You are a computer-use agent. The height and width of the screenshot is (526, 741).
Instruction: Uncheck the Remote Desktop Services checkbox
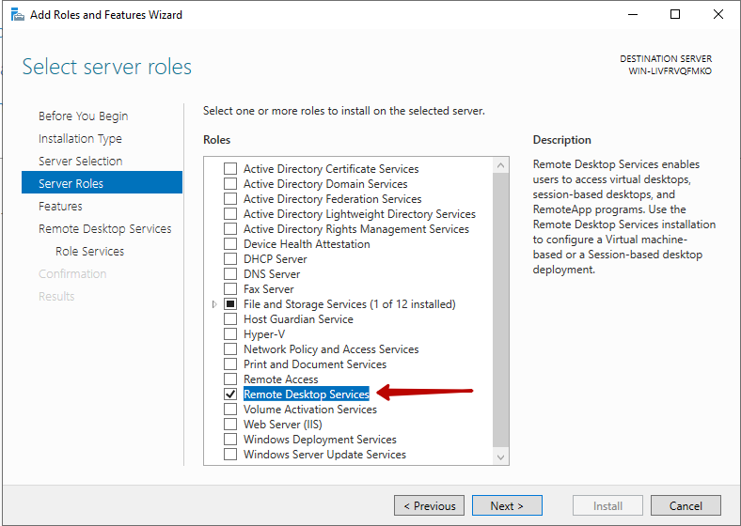click(230, 394)
